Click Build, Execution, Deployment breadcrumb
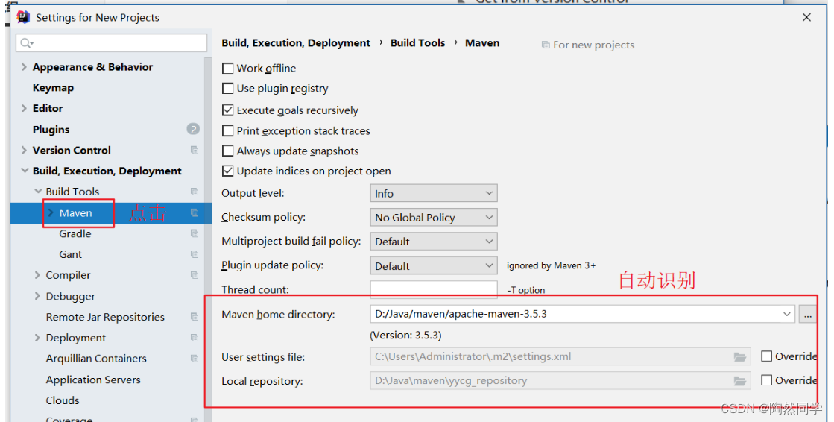Screen dimensions: 834x422 tap(296, 43)
